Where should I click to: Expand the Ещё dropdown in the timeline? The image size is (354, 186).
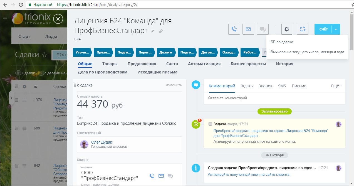336,86
